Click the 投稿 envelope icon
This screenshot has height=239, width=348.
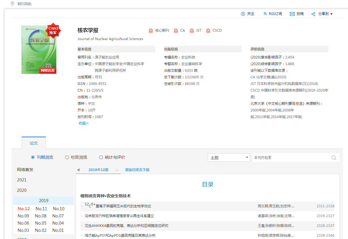292,14
